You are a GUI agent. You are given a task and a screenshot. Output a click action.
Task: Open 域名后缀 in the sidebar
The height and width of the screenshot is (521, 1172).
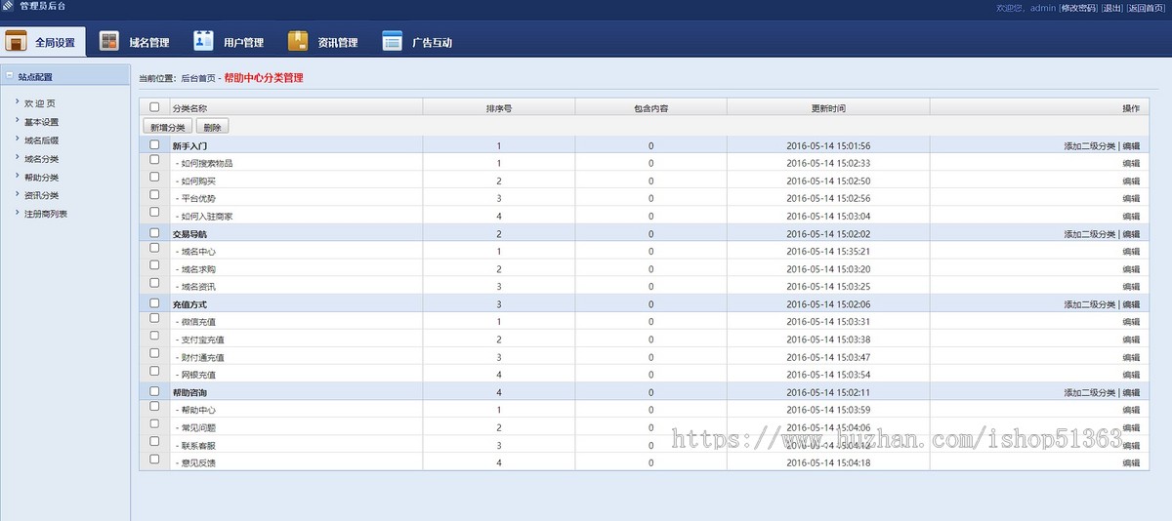coord(41,140)
